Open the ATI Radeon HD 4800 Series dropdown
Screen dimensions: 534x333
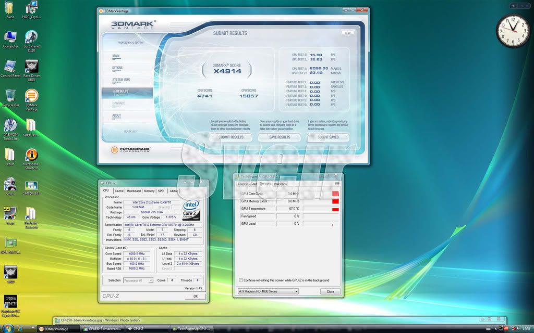tap(268, 291)
